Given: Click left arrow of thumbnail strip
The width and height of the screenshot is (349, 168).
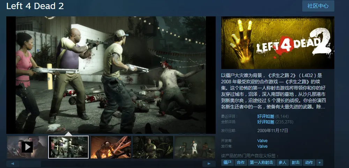Looking at the screenshot, I should pos(12,164).
